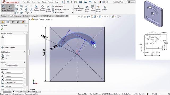Apply the Fix relation
Viewport: 170px width, 95px height.
pyautogui.click(x=4, y=58)
